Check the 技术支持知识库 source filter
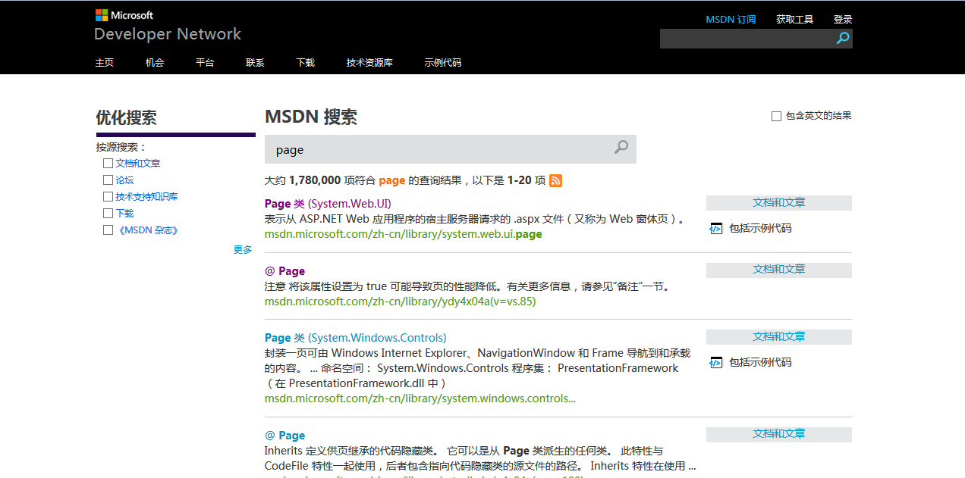The width and height of the screenshot is (965, 478). (108, 196)
